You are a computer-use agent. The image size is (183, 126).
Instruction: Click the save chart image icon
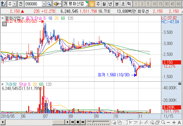tap(157, 122)
